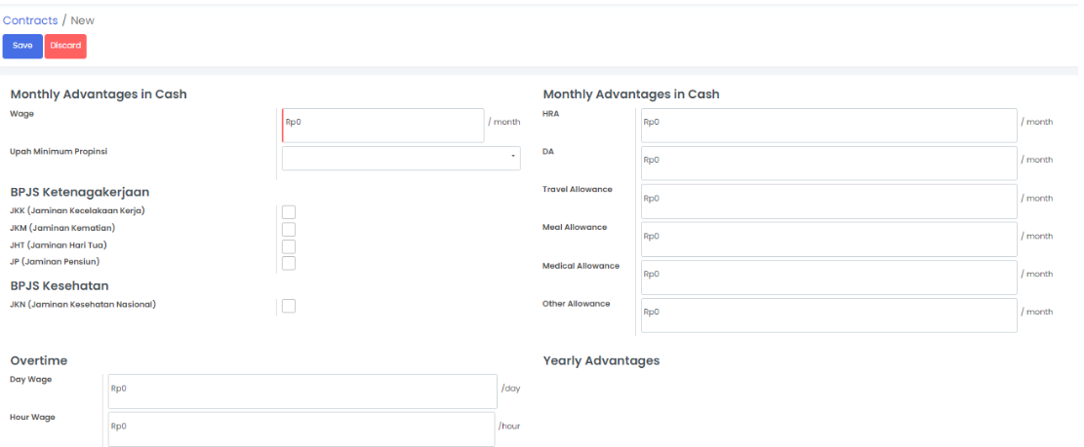Open the Contracts breadcrumb link
The image size is (1084, 447).
(30, 20)
